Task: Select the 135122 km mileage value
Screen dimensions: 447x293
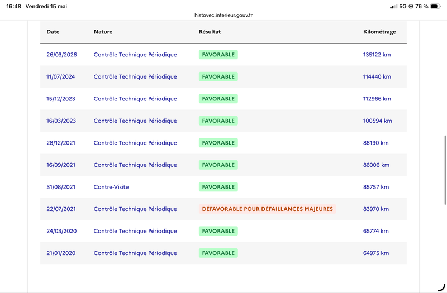Action: (377, 55)
